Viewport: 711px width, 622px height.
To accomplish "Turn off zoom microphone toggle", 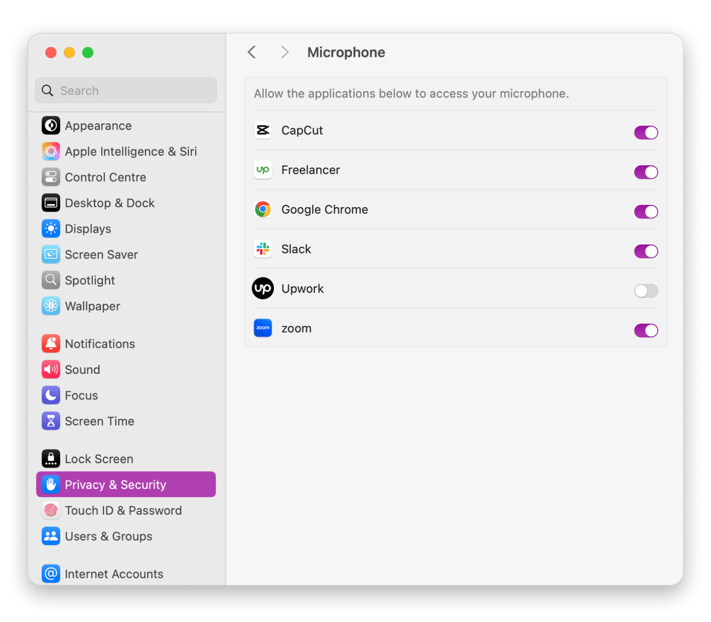I will pos(646,331).
